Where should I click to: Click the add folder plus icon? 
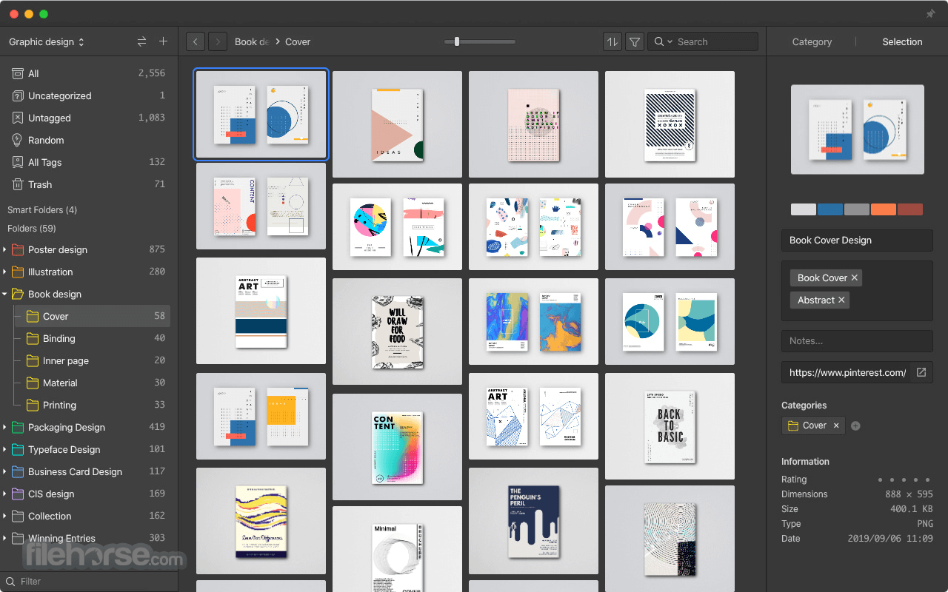pyautogui.click(x=164, y=42)
